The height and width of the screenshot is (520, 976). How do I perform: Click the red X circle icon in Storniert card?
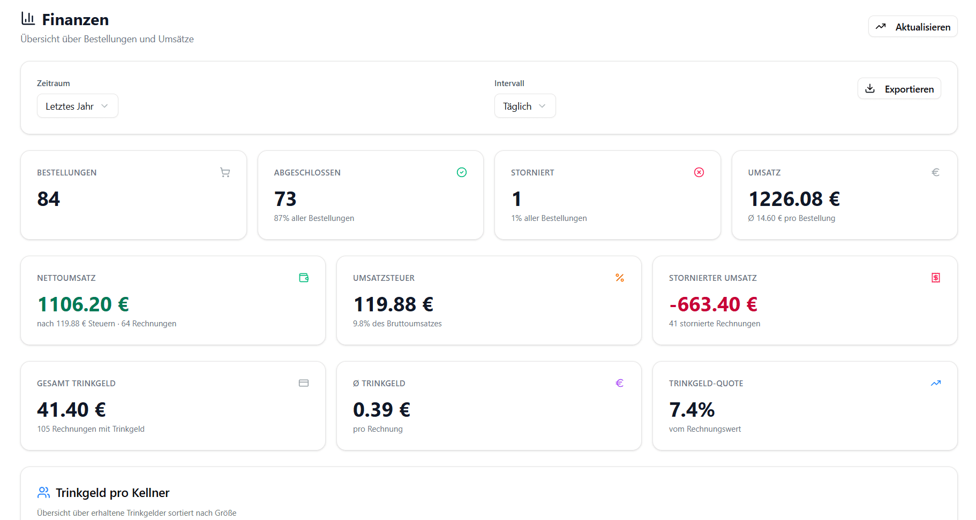(x=699, y=172)
